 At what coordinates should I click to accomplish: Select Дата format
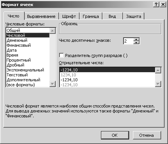(28, 50)
